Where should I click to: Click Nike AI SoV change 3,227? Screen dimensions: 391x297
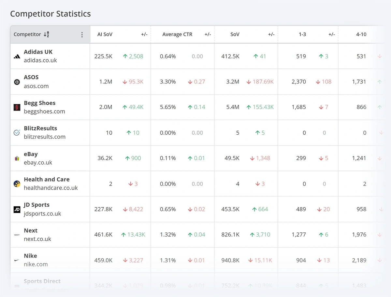[133, 260]
